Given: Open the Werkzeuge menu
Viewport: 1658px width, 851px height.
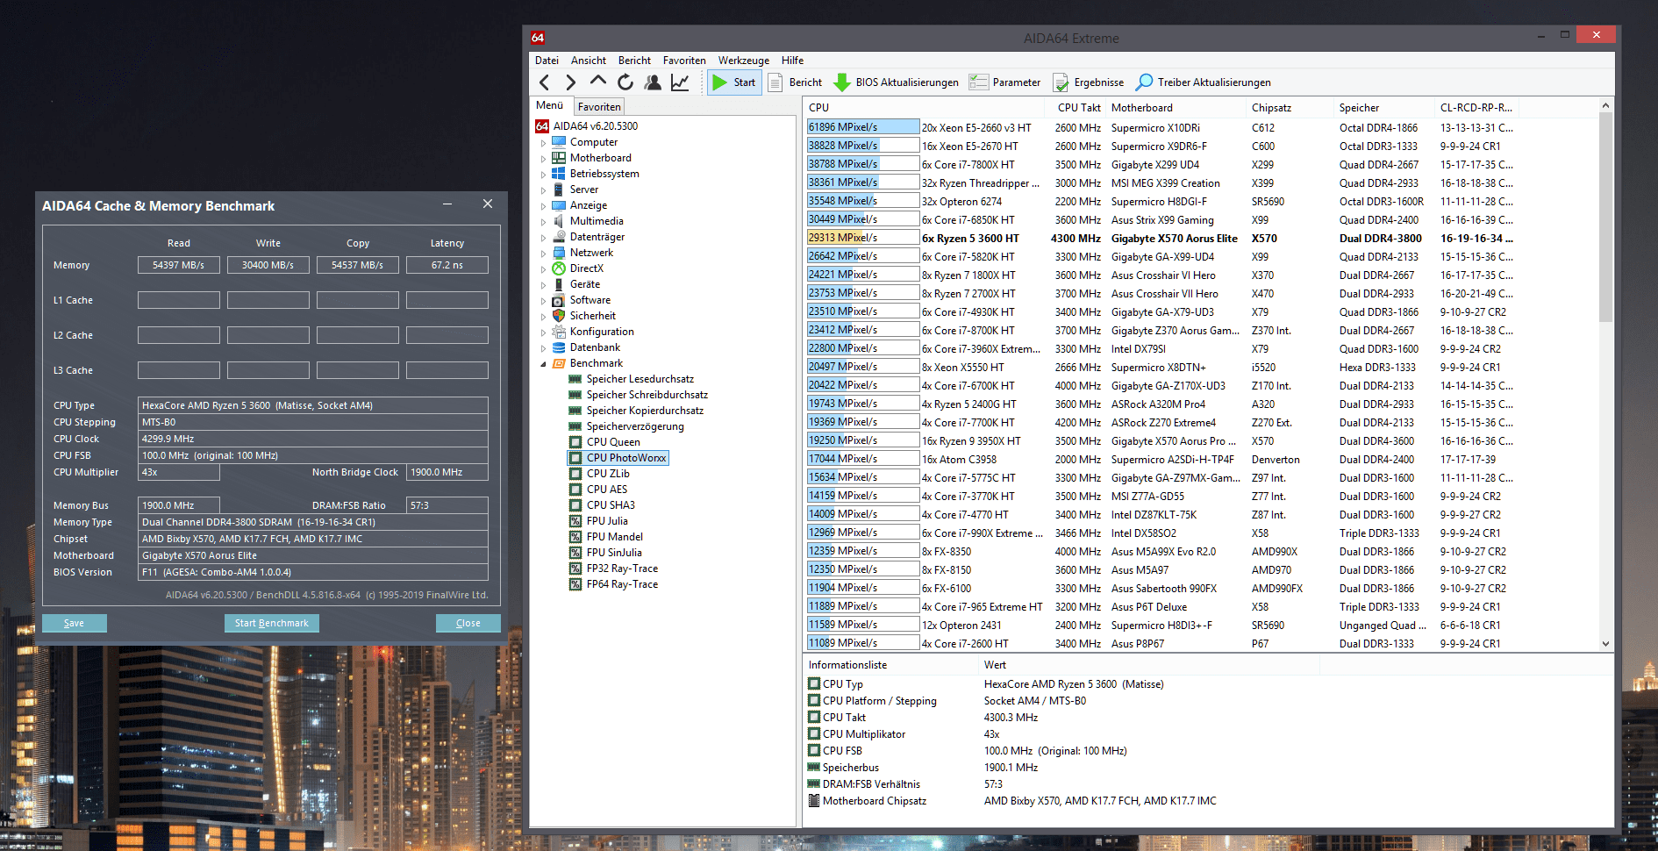Looking at the screenshot, I should click(744, 61).
